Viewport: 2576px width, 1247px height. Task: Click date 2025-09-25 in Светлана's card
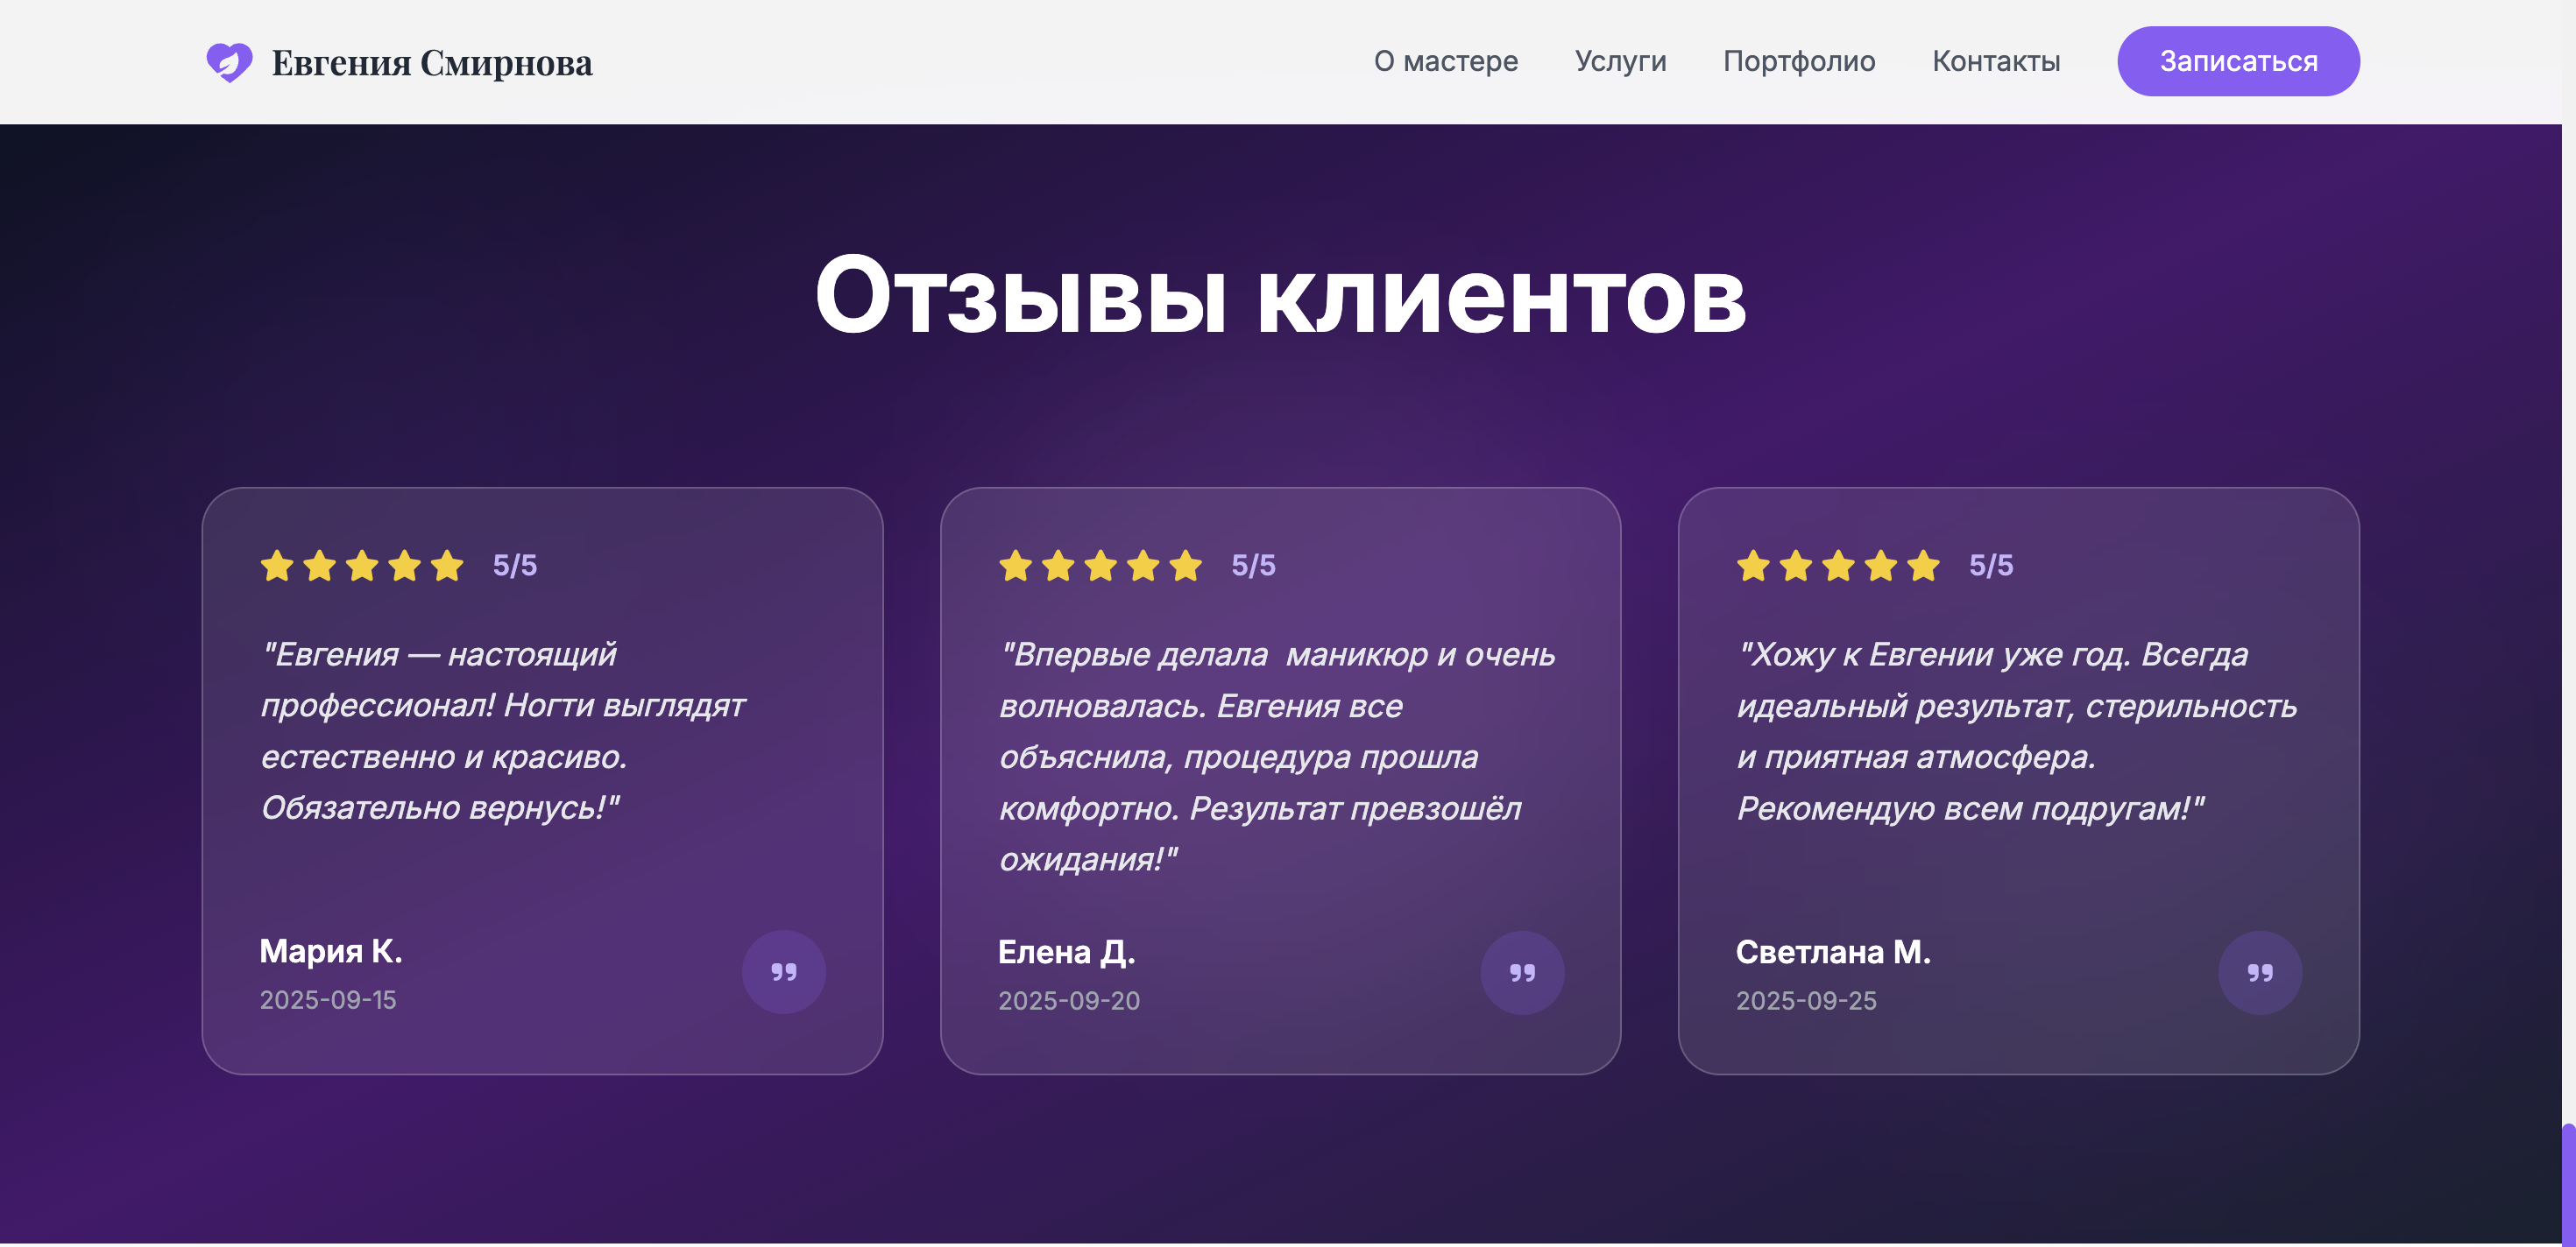click(x=1805, y=1000)
